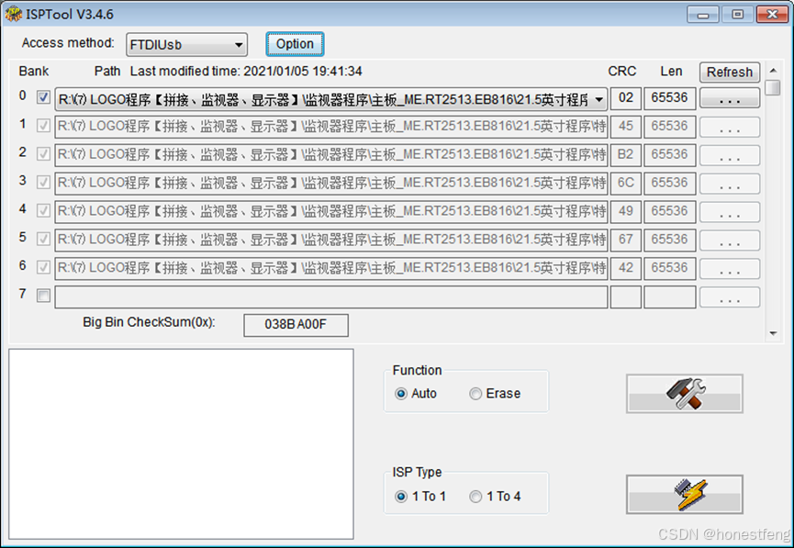794x548 pixels.
Task: Browse a file for Bank 7 using its ... button
Action: tap(730, 296)
